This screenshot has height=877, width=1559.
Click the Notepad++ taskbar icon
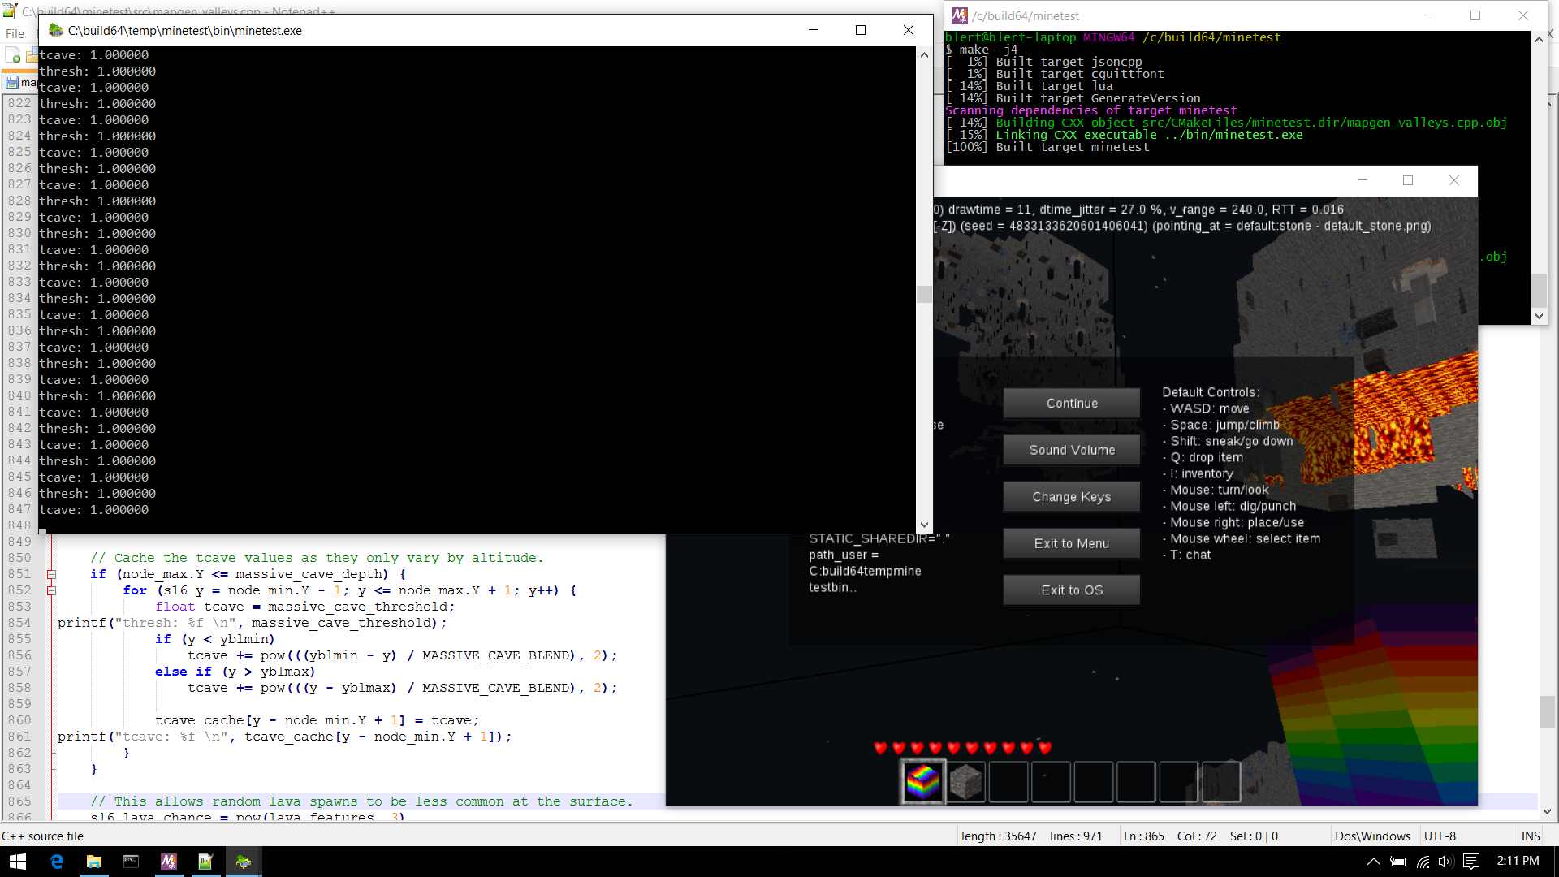[205, 862]
